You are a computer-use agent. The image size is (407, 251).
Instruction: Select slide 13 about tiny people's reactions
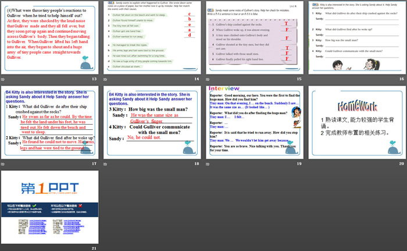50,38
